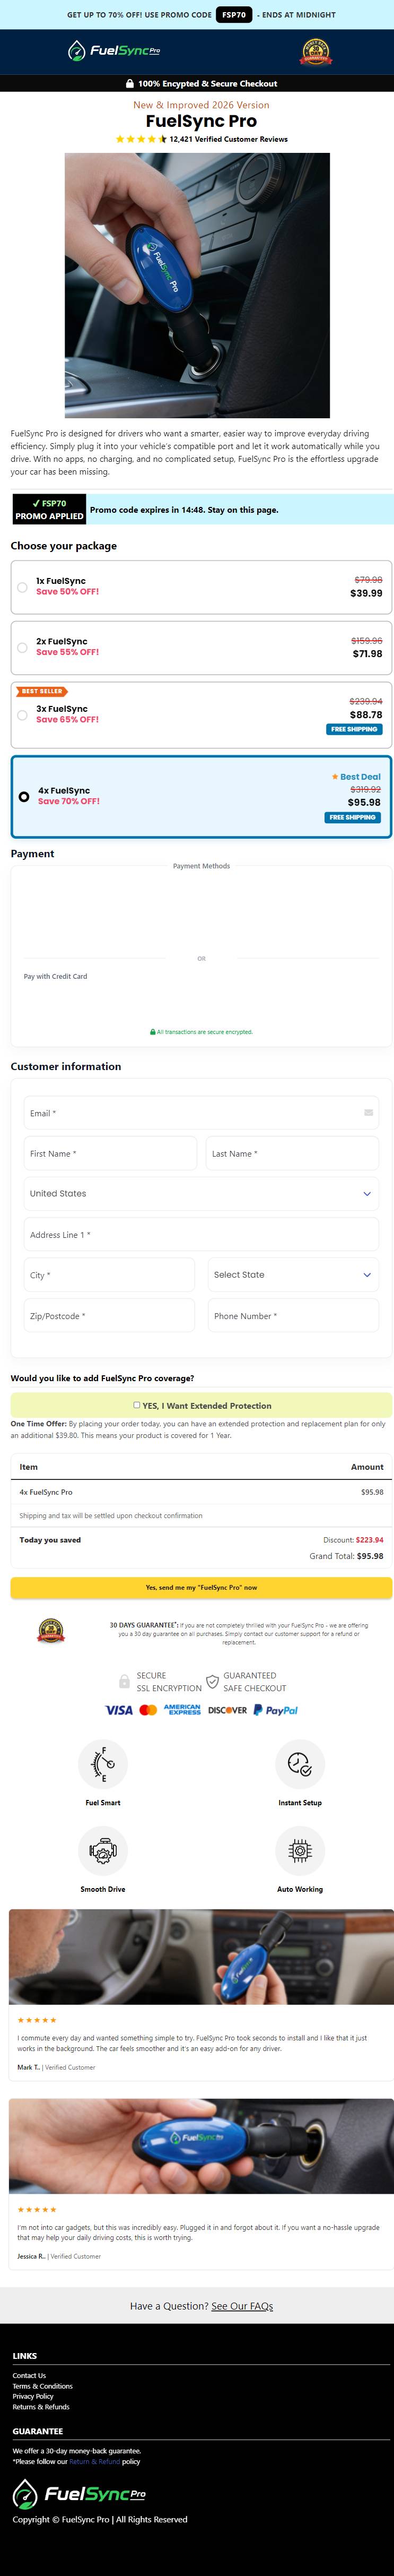Open the Terms & Conditions footer link
This screenshot has width=394, height=2576.
43,2386
